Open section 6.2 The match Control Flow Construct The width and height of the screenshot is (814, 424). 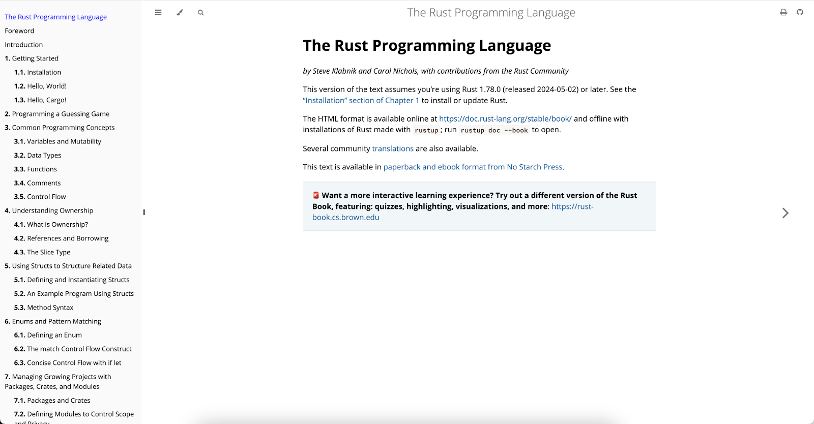point(73,349)
